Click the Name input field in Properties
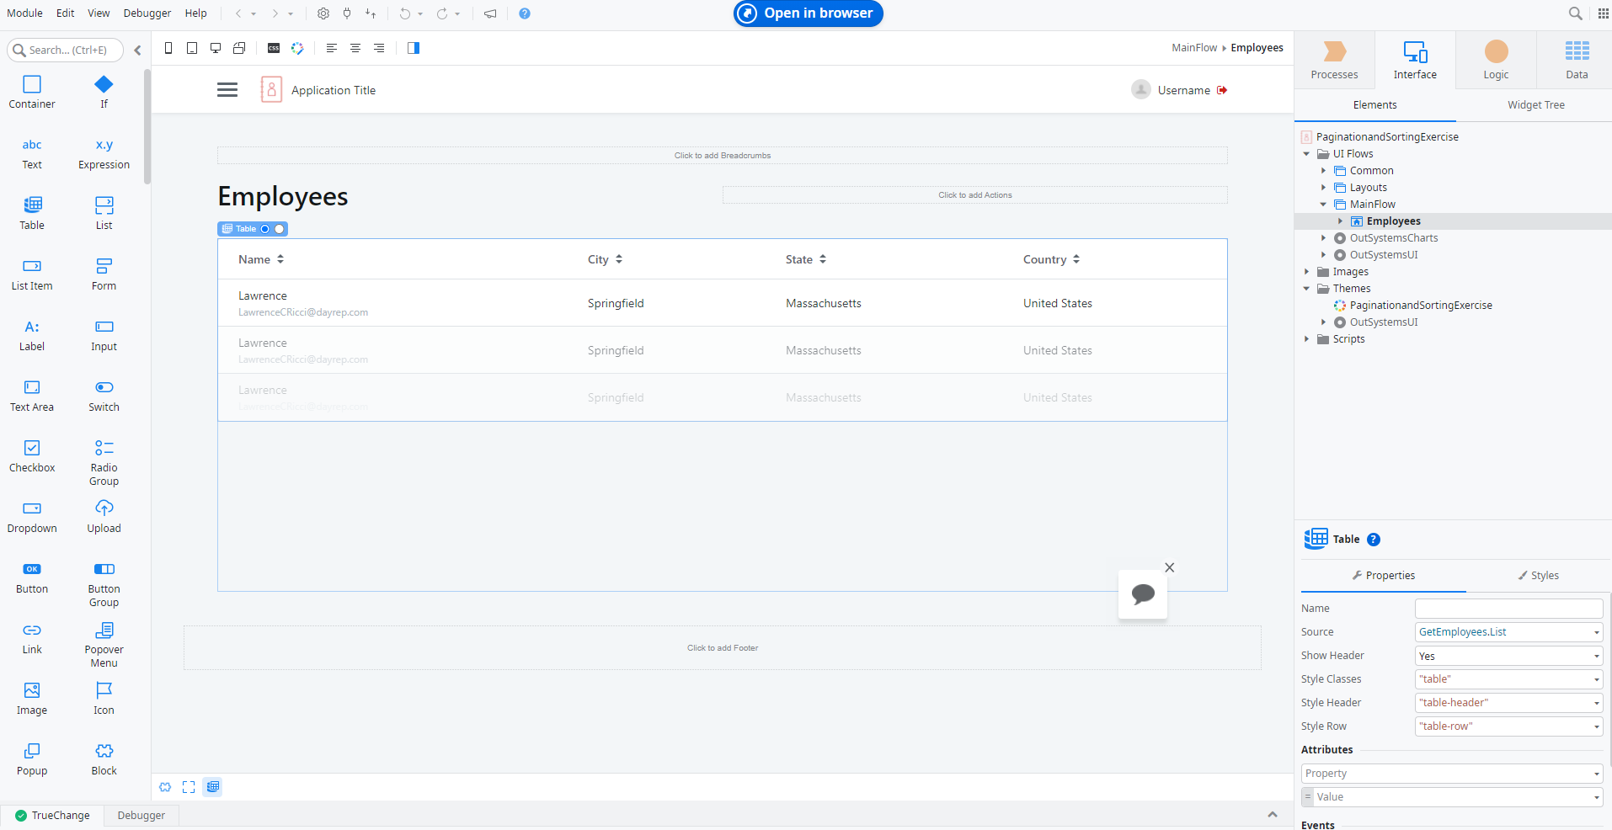The image size is (1612, 830). click(1508, 608)
